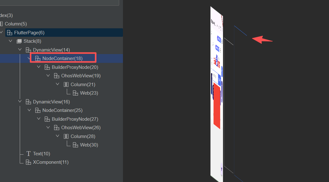Collapse the DynamicView(16) node arrow
The width and height of the screenshot is (329, 182).
(20, 102)
